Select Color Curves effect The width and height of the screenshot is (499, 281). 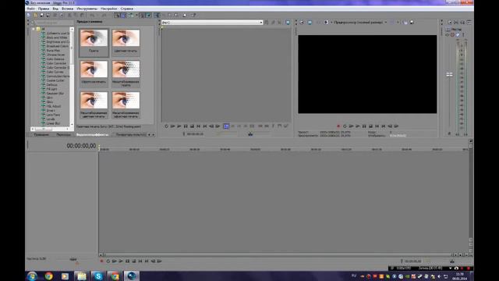pyautogui.click(x=55, y=72)
